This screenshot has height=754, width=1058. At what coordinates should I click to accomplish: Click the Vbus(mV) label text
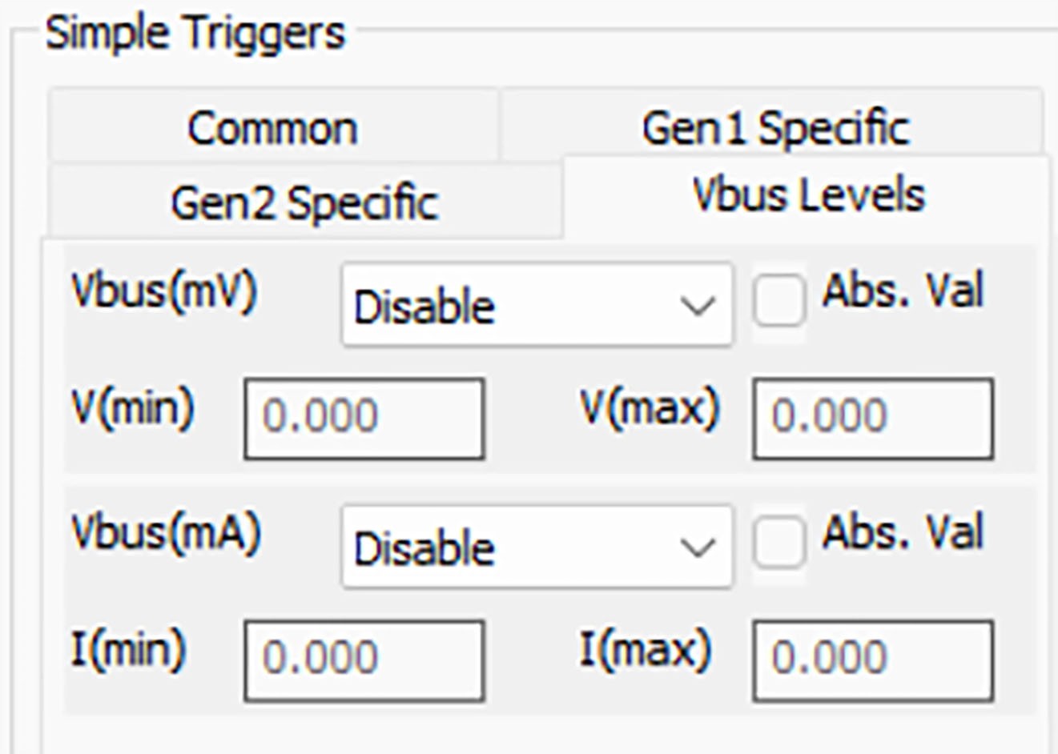(x=164, y=291)
